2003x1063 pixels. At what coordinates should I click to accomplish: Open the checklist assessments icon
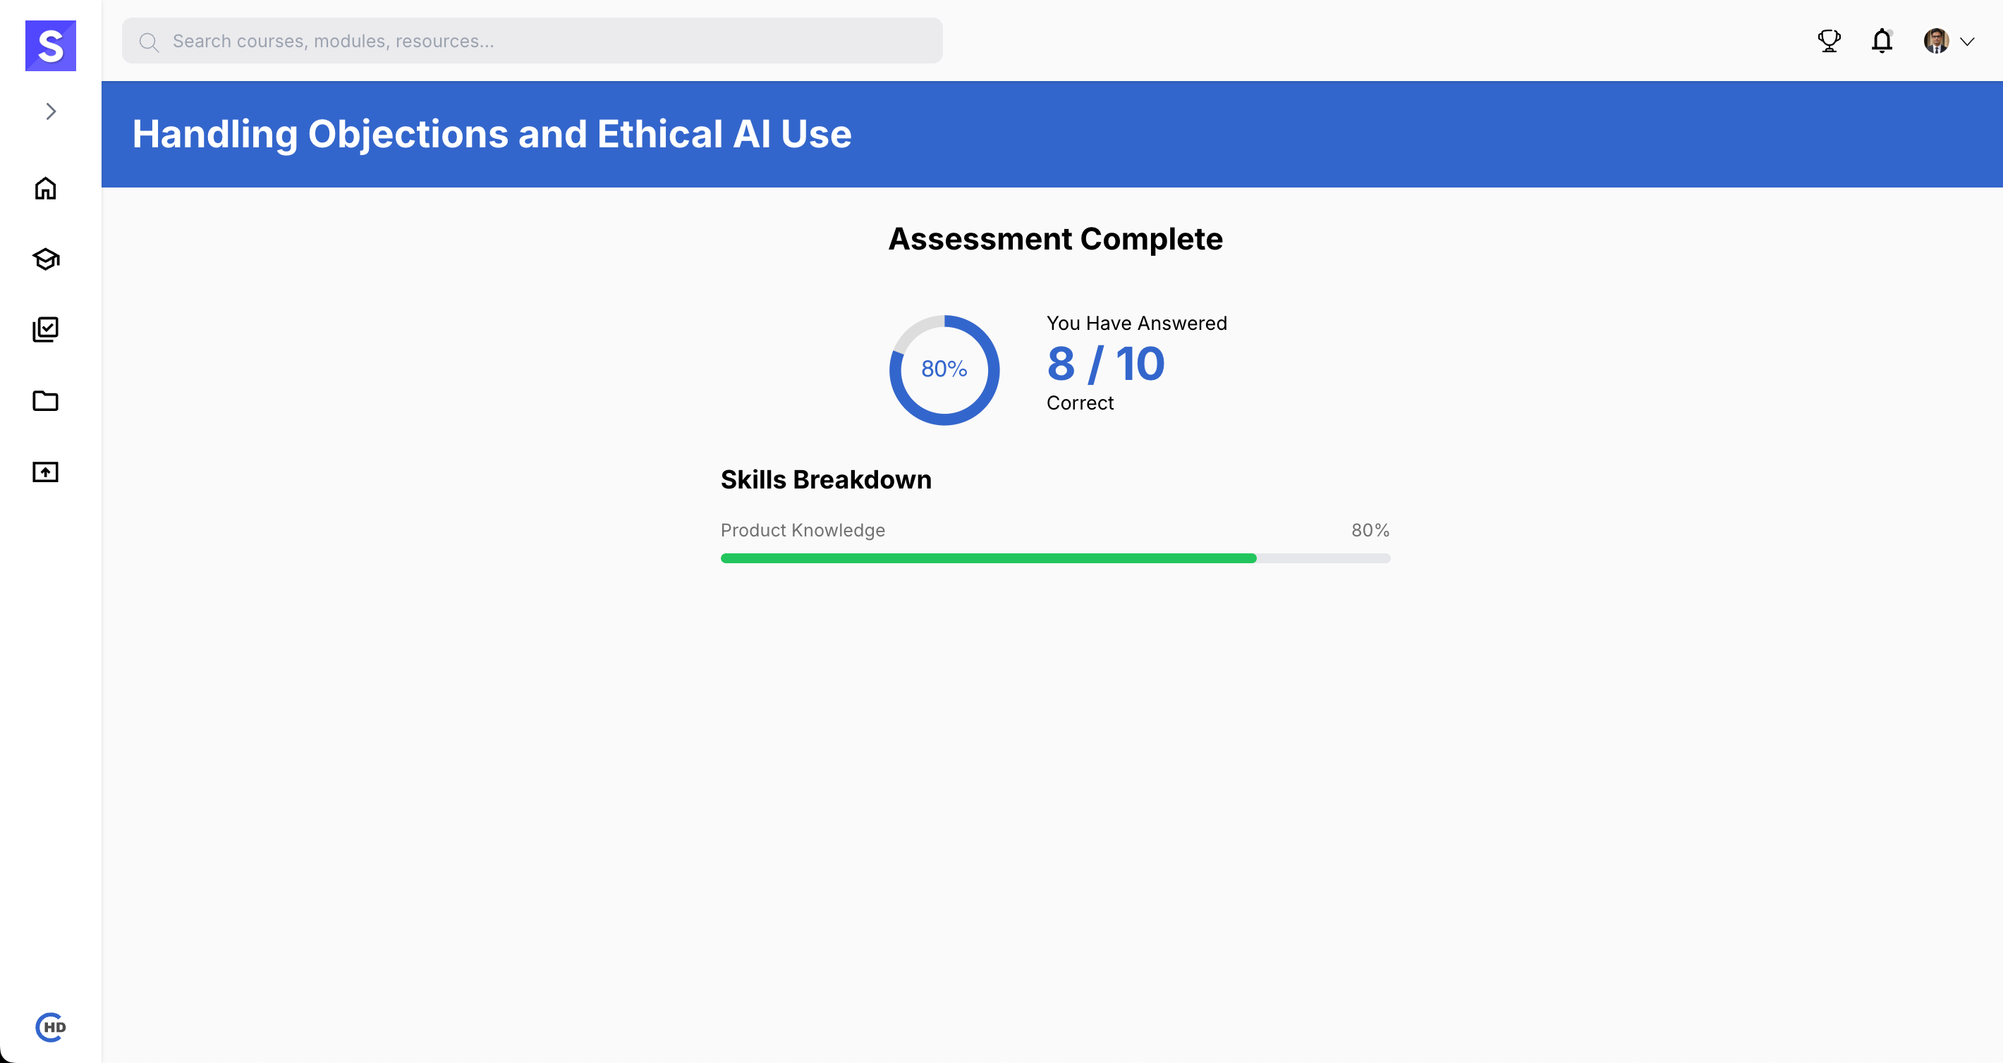(46, 329)
